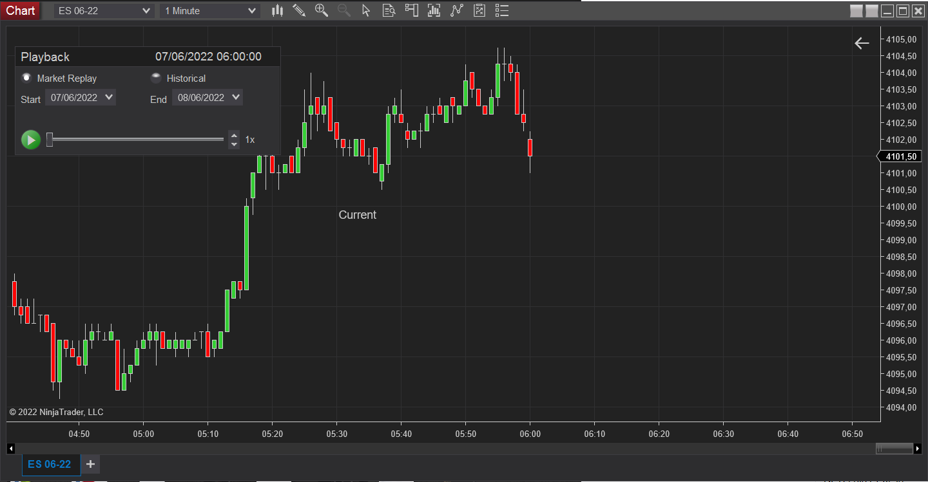Click the 05:40 time axis label
The image size is (928, 482).
click(401, 434)
